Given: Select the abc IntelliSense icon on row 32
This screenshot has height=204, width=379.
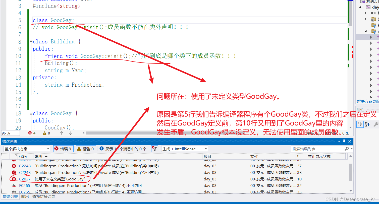Looking at the screenshot, I should click(x=14, y=185).
